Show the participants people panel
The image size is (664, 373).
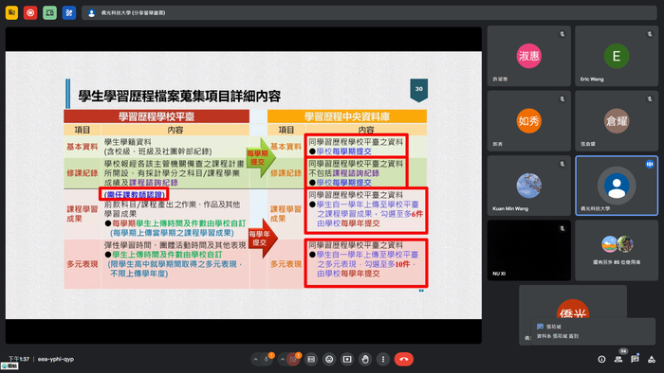tap(618, 359)
